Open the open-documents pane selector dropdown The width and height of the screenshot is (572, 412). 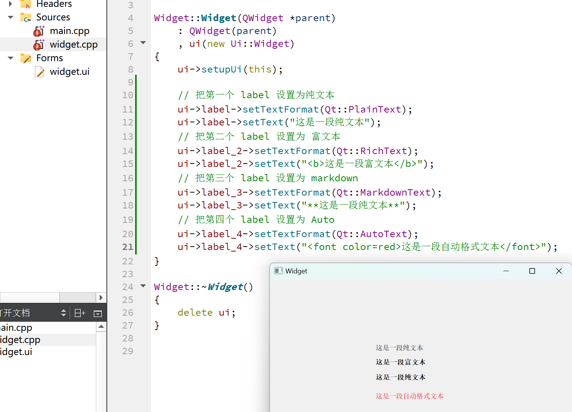click(63, 313)
